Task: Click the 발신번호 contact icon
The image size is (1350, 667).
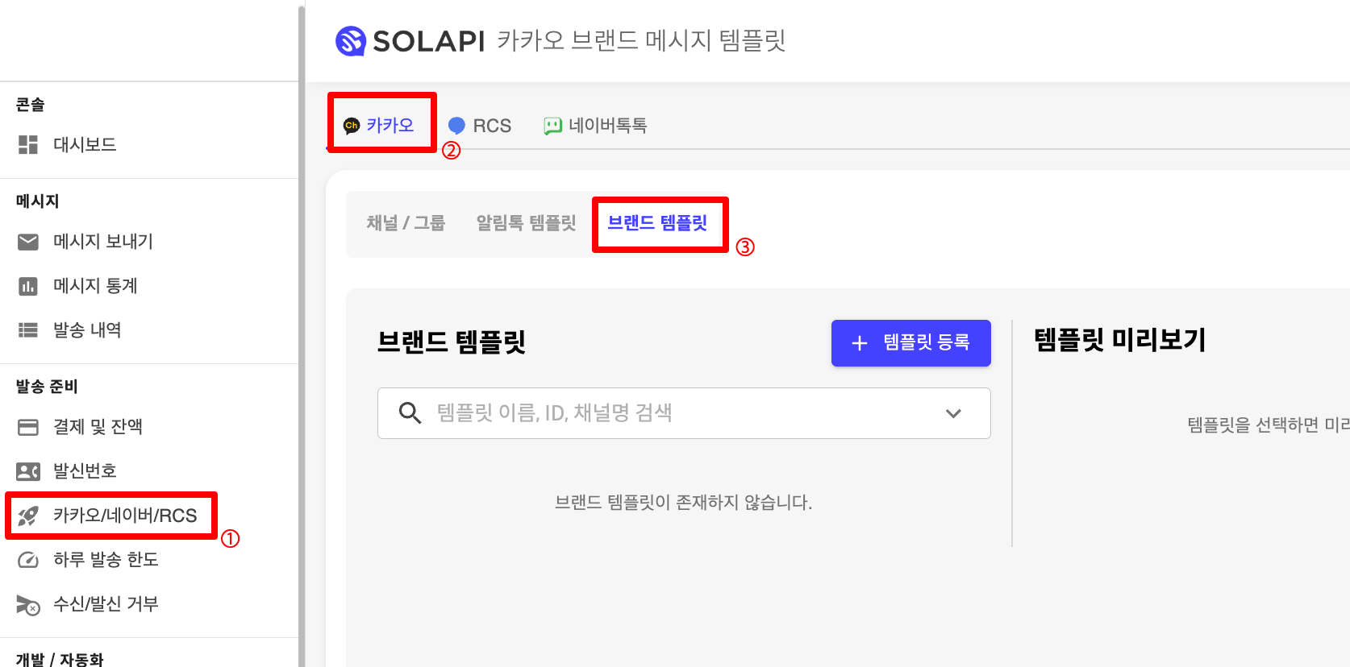Action: pos(28,471)
